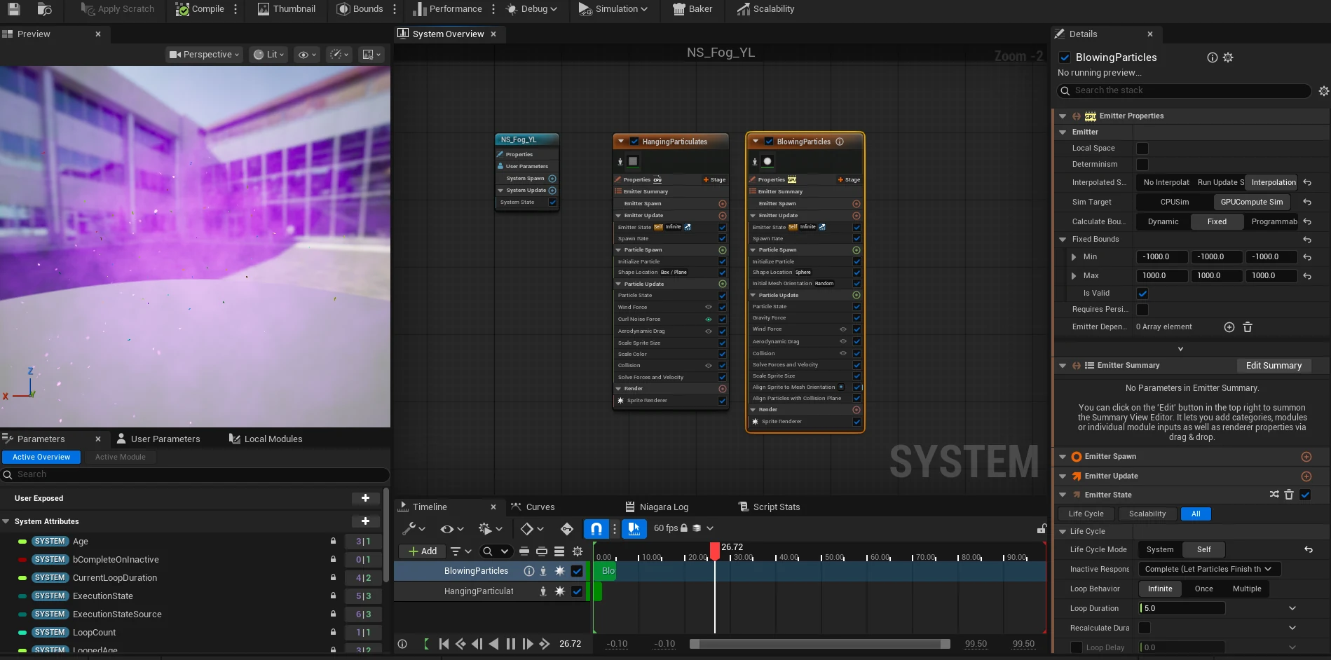1331x660 pixels.
Task: Delete all Emitter Dependencies array elements
Action: point(1248,327)
